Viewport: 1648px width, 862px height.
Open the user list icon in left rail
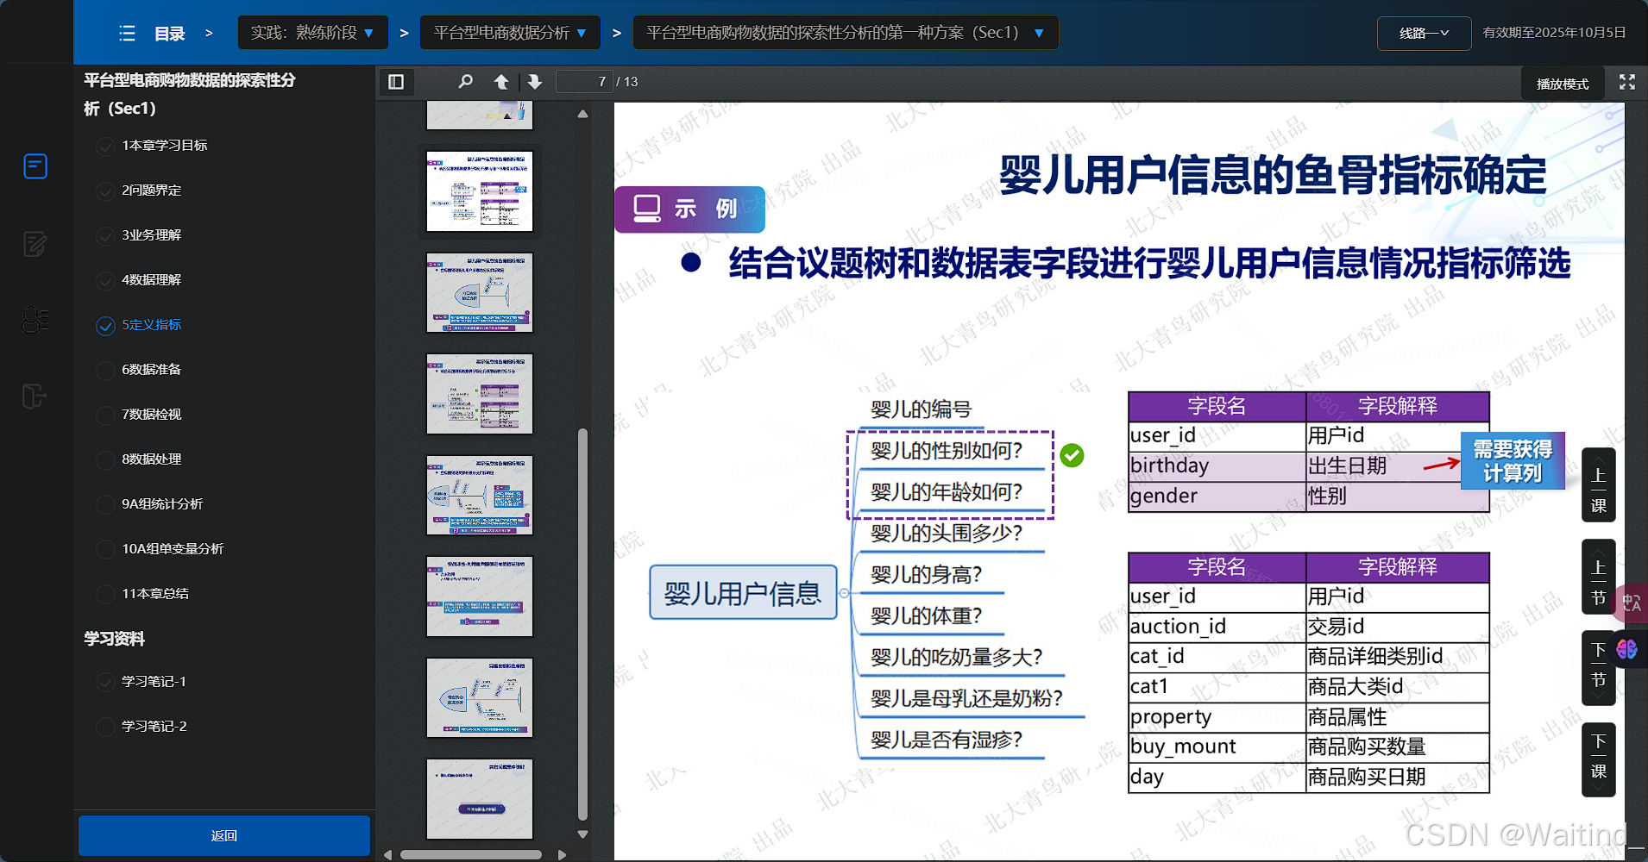click(35, 320)
